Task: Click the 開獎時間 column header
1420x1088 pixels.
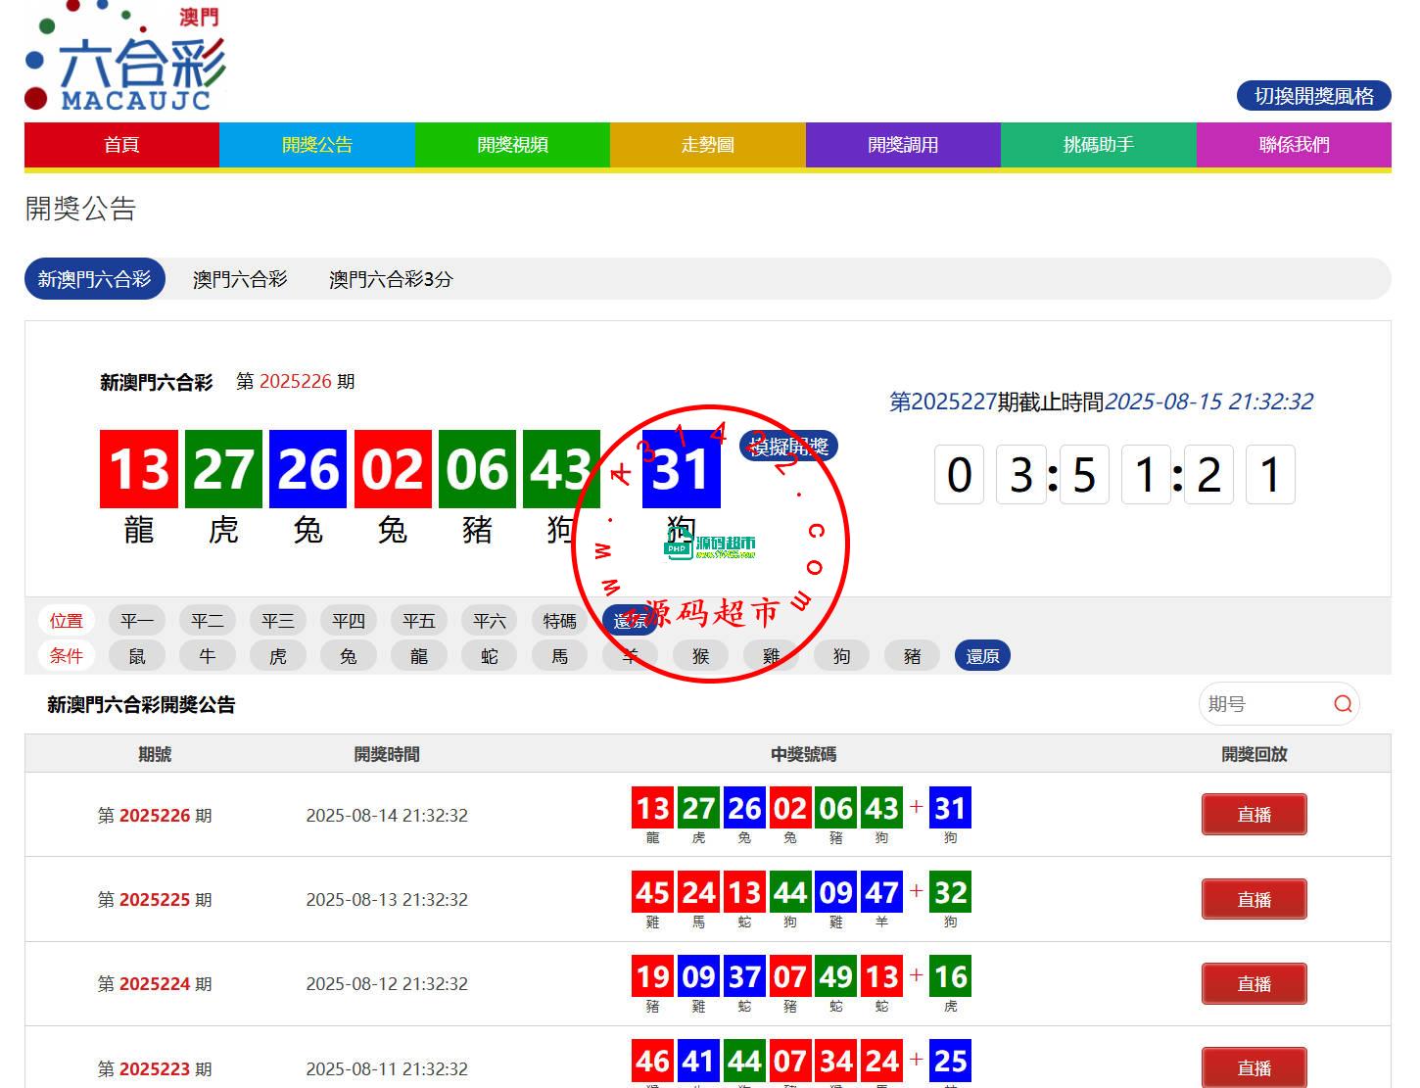Action: 387,754
